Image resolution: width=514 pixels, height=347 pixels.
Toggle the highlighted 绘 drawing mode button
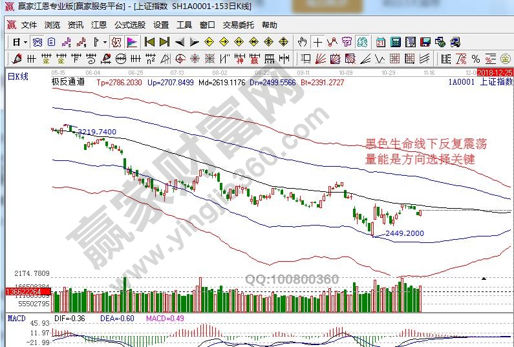pyautogui.click(x=363, y=42)
